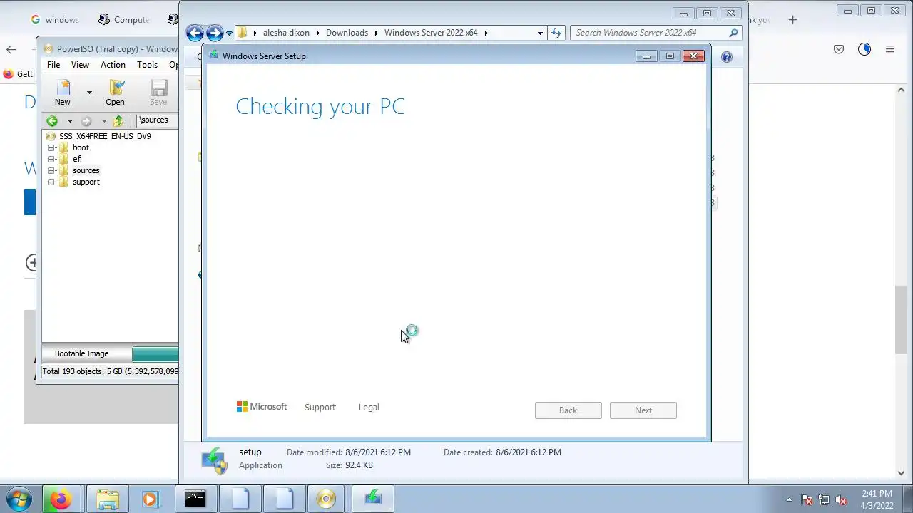The image size is (913, 513).
Task: Click Firefox browser back arrow
Action: pos(11,49)
